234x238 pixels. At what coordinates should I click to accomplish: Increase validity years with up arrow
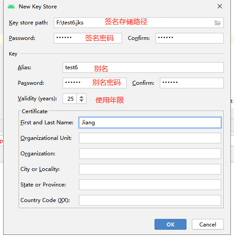tap(82, 97)
